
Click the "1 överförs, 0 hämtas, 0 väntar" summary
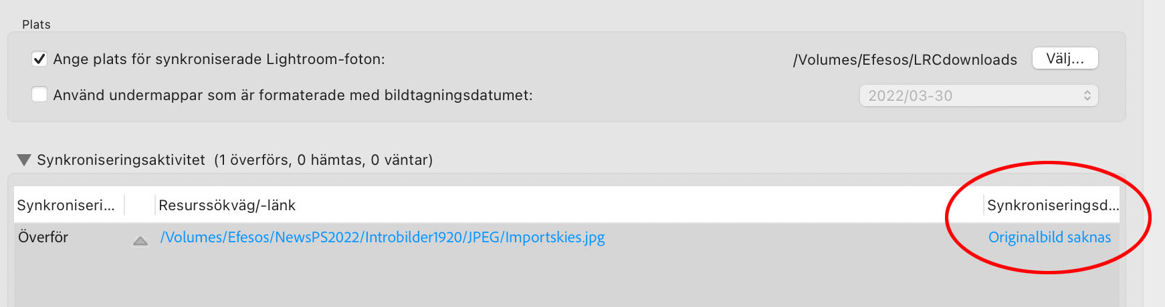pos(324,160)
